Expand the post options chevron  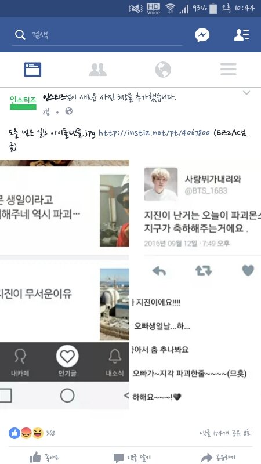(x=246, y=93)
